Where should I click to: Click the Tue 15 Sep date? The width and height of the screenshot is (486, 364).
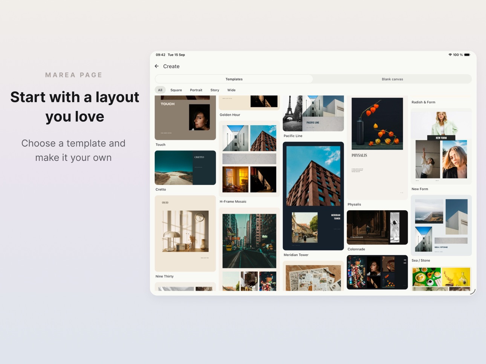(176, 55)
